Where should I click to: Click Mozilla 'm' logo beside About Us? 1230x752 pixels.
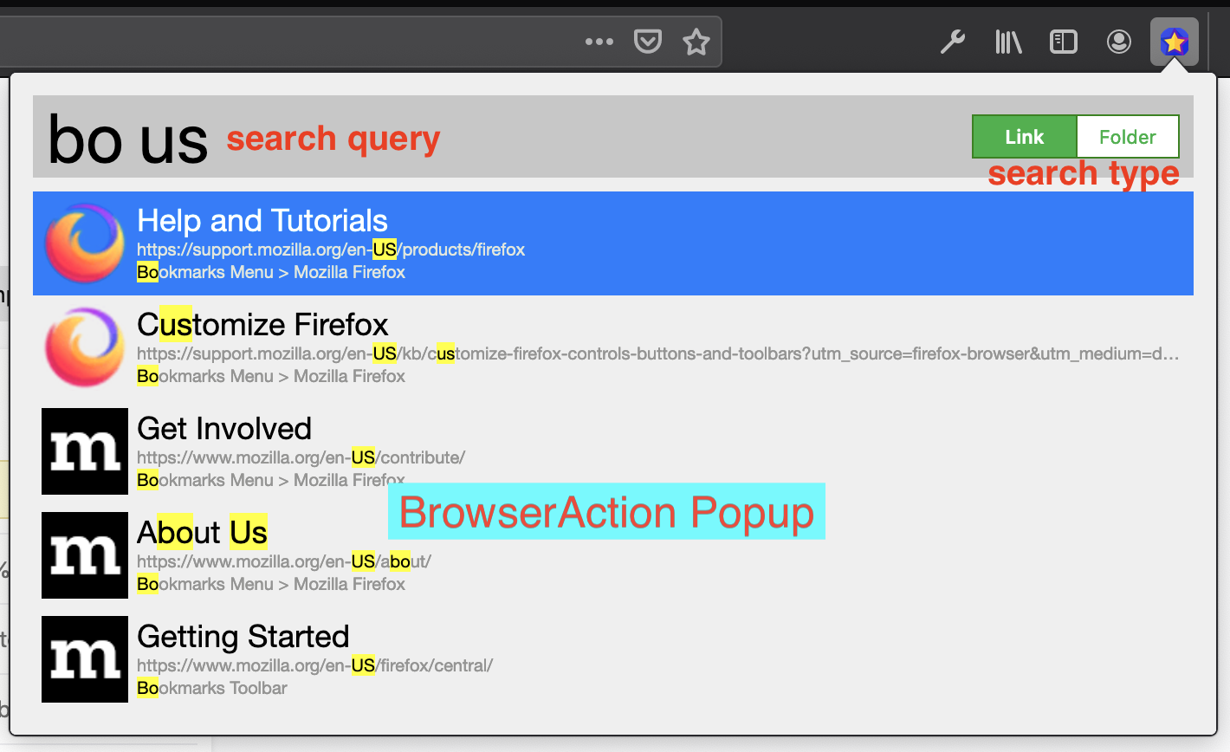click(85, 555)
